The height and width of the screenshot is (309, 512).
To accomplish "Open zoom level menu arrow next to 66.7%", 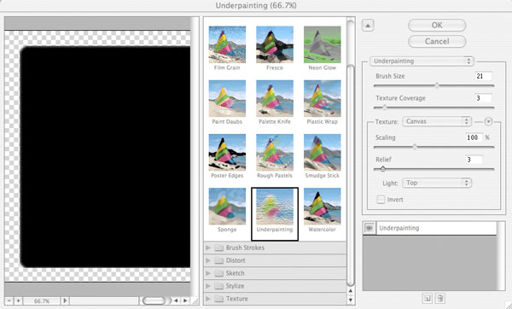I will click(x=65, y=300).
